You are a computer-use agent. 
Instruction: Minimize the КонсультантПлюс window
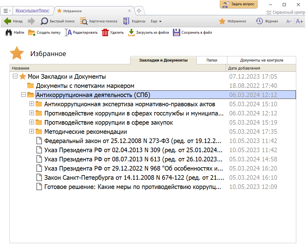(271, 5)
